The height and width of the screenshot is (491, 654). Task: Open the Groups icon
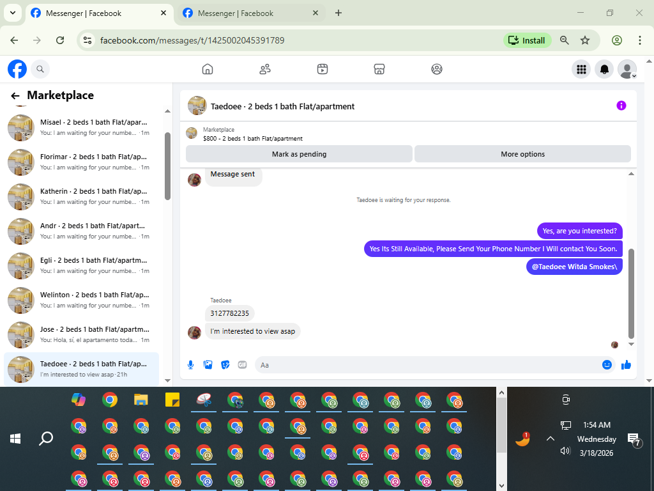(x=437, y=69)
